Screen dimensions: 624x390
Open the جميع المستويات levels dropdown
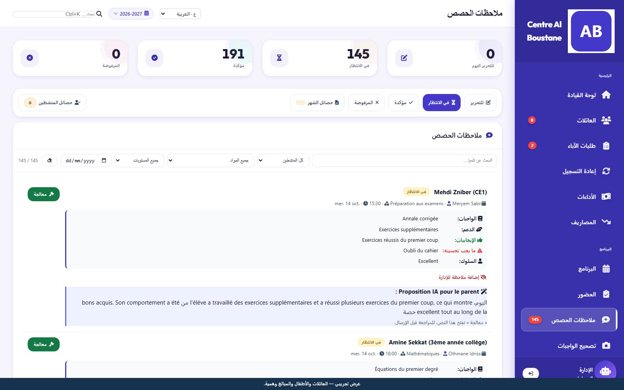click(139, 160)
